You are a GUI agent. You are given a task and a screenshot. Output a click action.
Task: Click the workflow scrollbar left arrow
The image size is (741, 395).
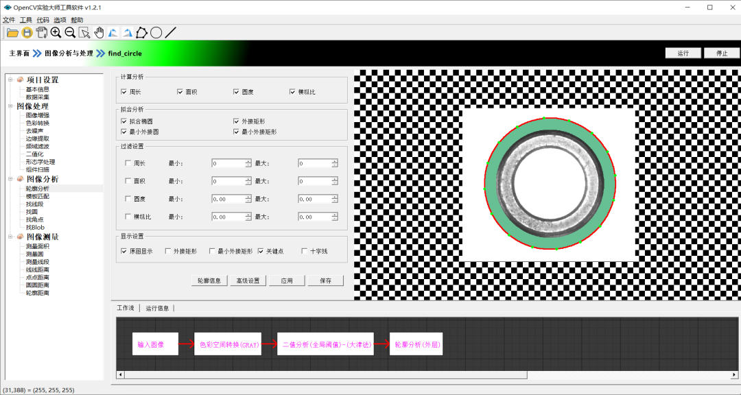(120, 374)
